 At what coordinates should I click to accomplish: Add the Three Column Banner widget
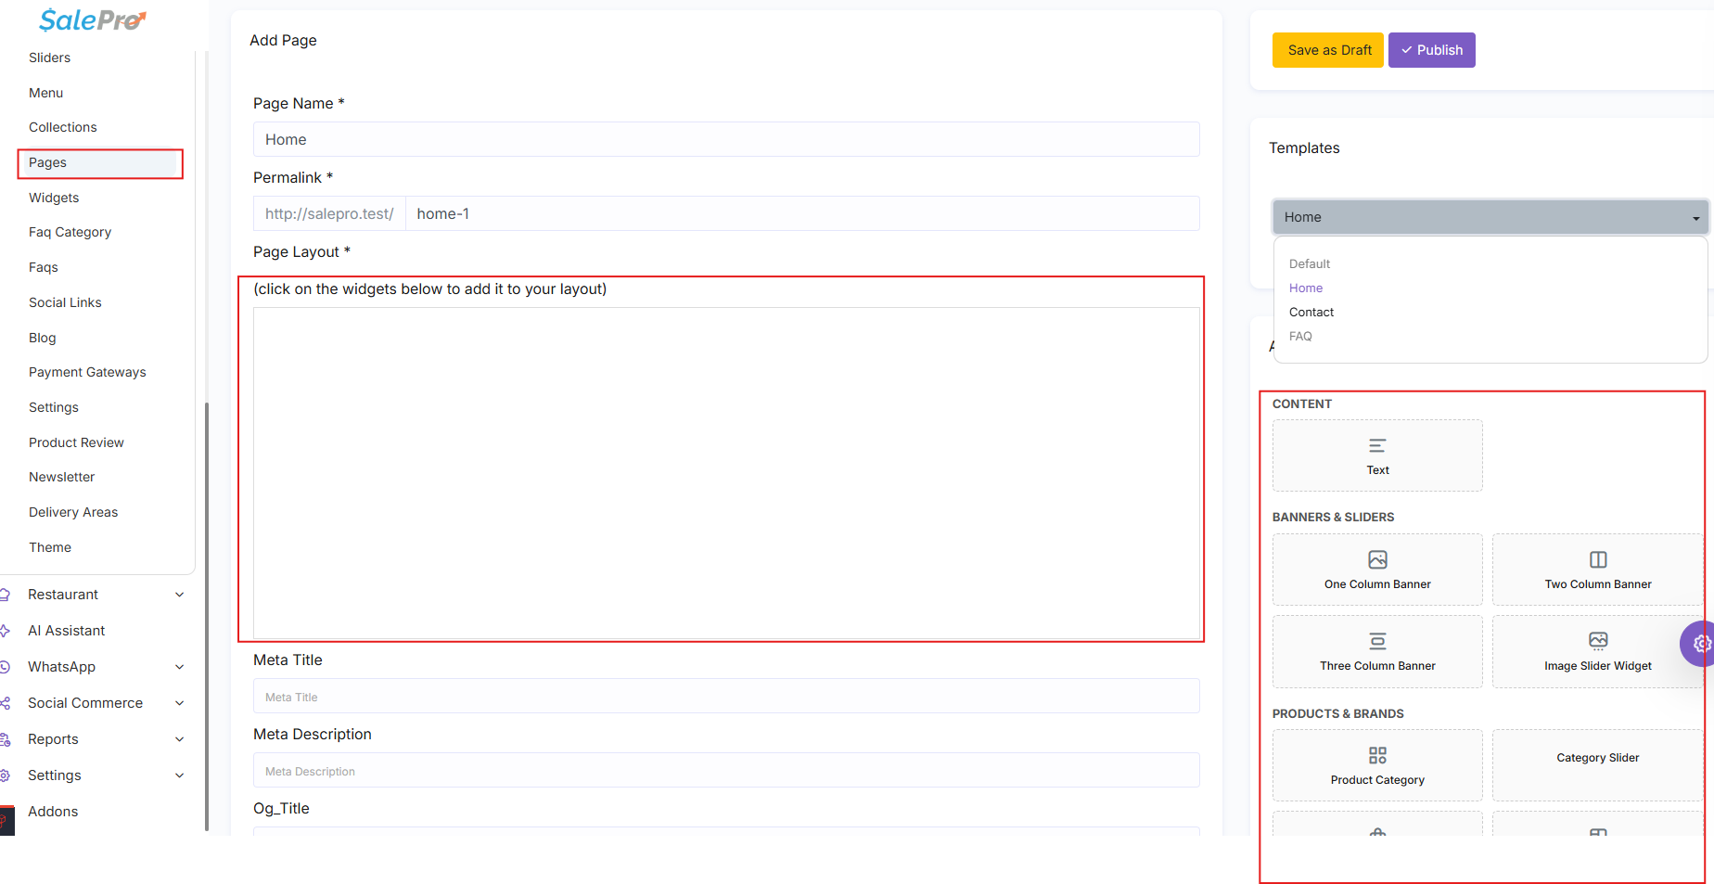pos(1377,651)
